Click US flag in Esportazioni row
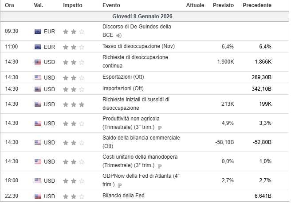Screen dimensions: 291x204 pyautogui.click(x=38, y=77)
